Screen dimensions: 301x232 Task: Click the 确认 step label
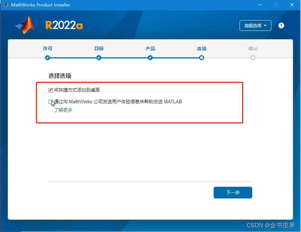tap(253, 48)
